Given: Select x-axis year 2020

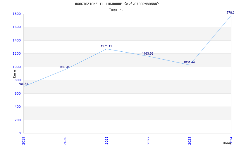Looking at the screenshot, I should [x=65, y=140].
